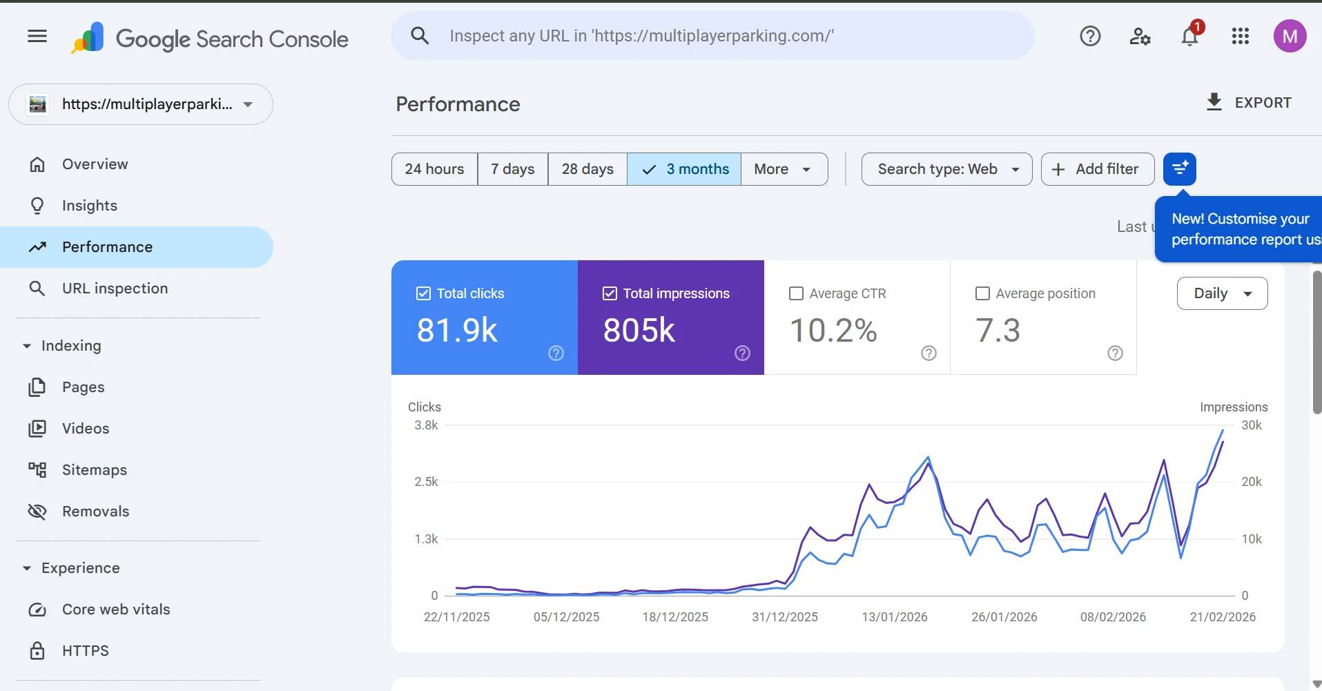Open Sitemaps in the sidebar
The height and width of the screenshot is (691, 1322).
pos(95,470)
